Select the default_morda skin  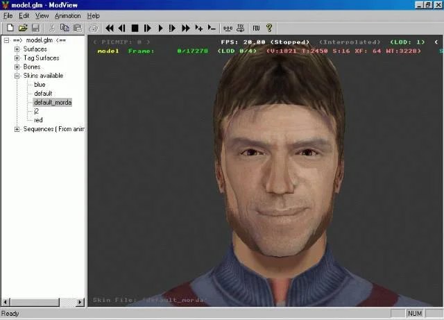53,102
